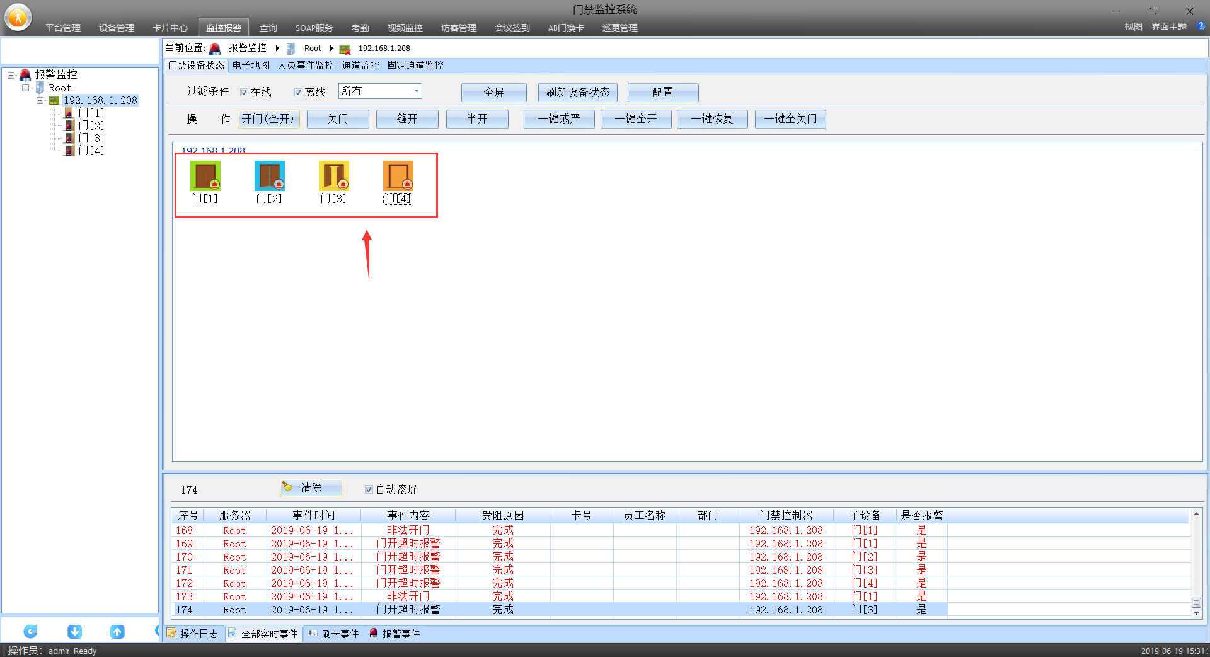Click the event list scrollbar down arrow
The image size is (1210, 657).
click(1196, 613)
